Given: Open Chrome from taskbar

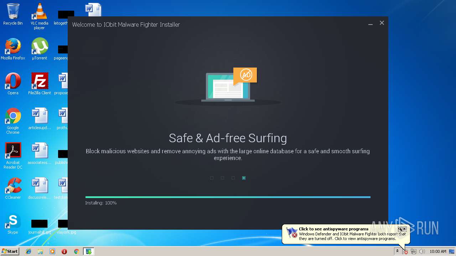Looking at the screenshot, I should 76,251.
